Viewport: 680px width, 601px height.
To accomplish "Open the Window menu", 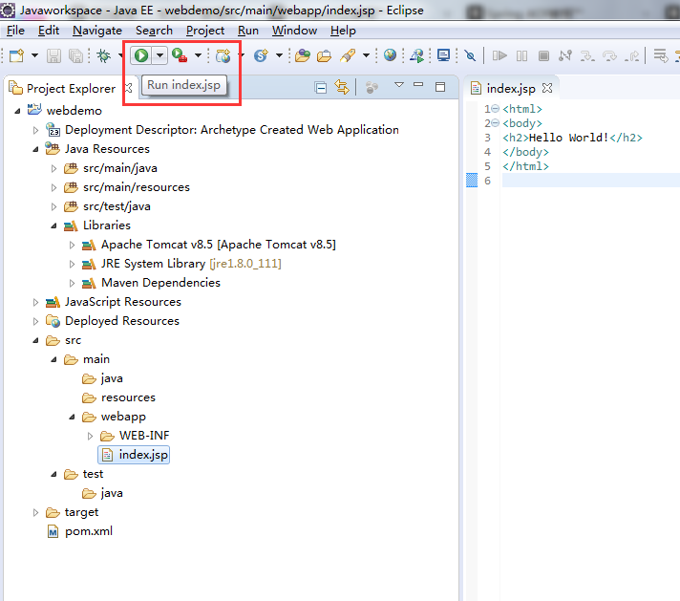I will click(x=294, y=31).
